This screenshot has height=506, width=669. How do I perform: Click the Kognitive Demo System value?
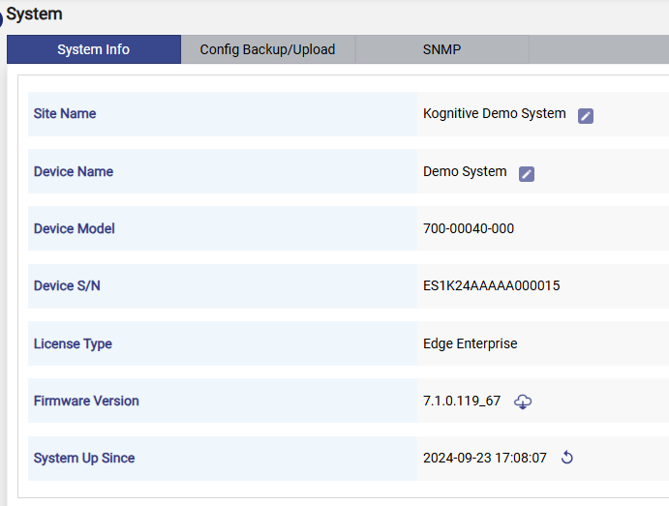pos(494,113)
